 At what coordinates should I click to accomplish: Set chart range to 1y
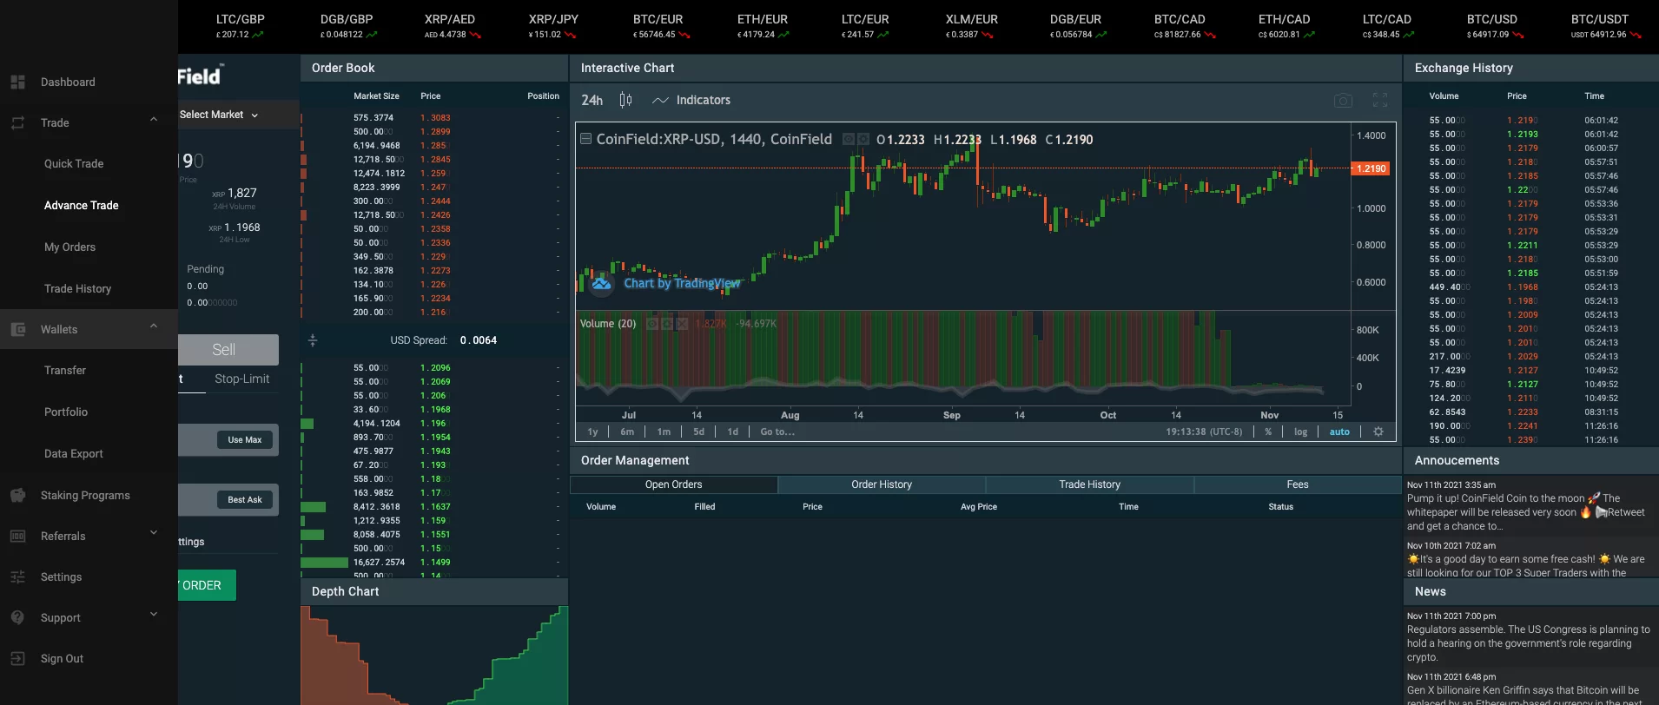coord(593,432)
